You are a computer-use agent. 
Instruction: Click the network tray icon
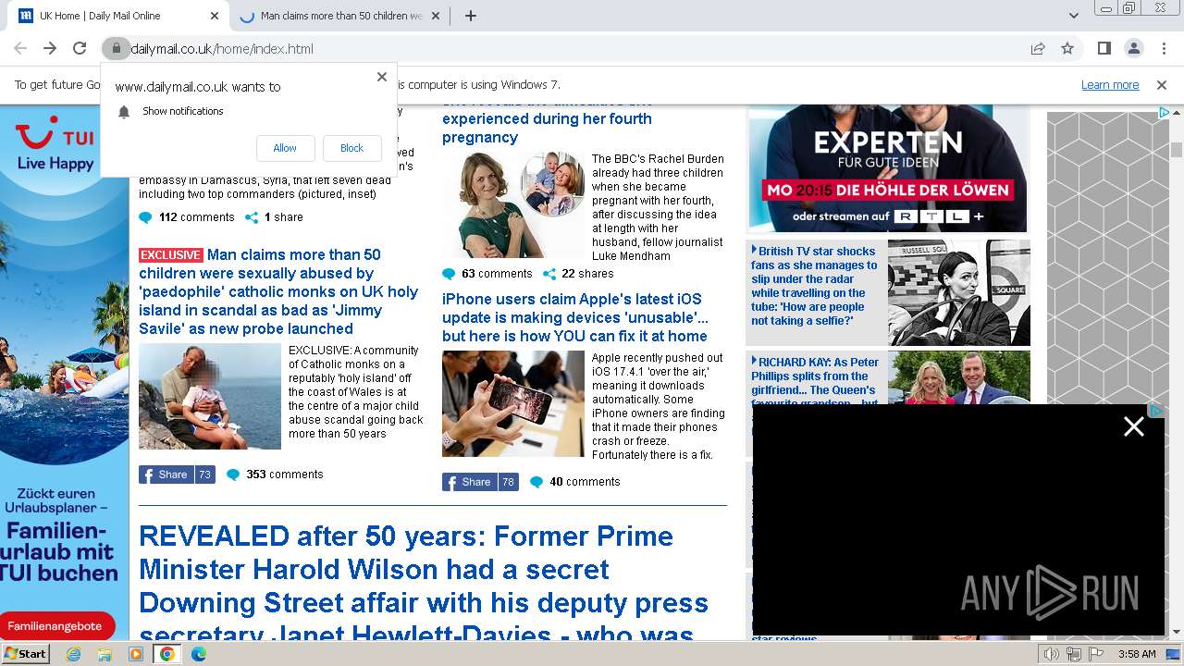coord(1073,654)
